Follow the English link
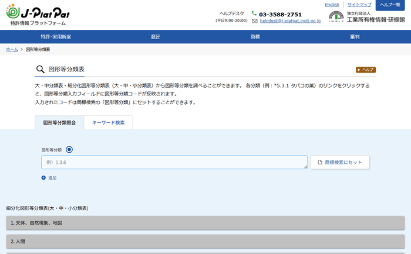Viewport: 411px width, 254px height. coord(332,5)
